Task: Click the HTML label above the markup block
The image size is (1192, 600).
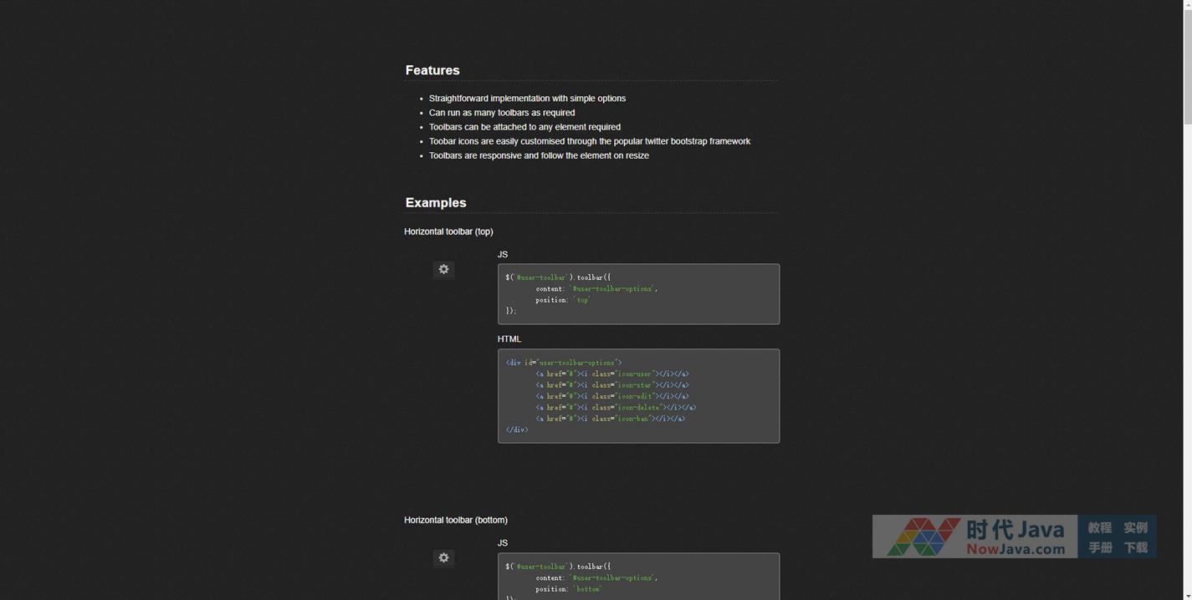Action: coord(509,338)
